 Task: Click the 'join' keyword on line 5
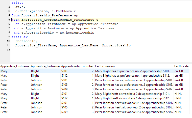(15, 20)
